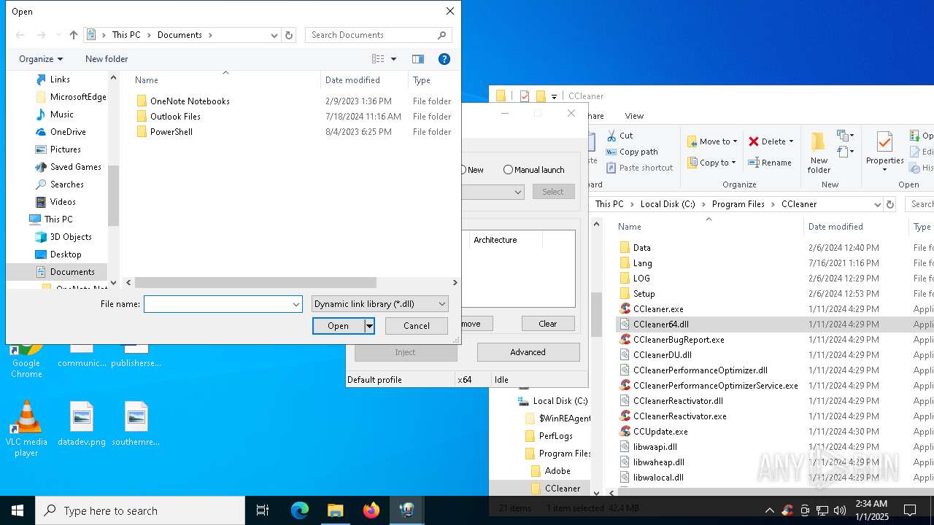Click the horizontal scrollbar in the file list
Screen dimensions: 934x525
(x=255, y=282)
